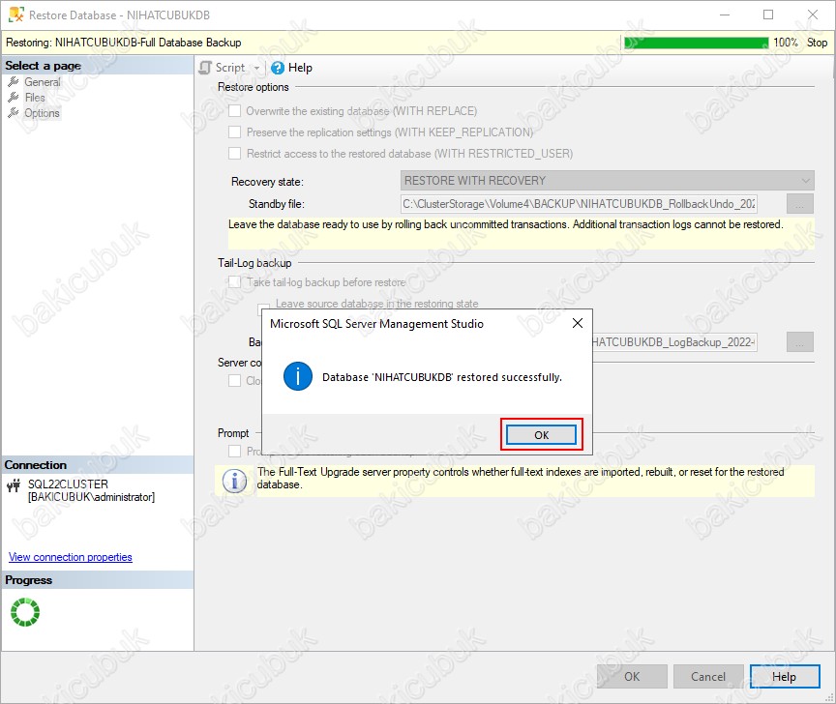Image resolution: width=836 pixels, height=704 pixels.
Task: Close the Restore Database window
Action: (813, 15)
